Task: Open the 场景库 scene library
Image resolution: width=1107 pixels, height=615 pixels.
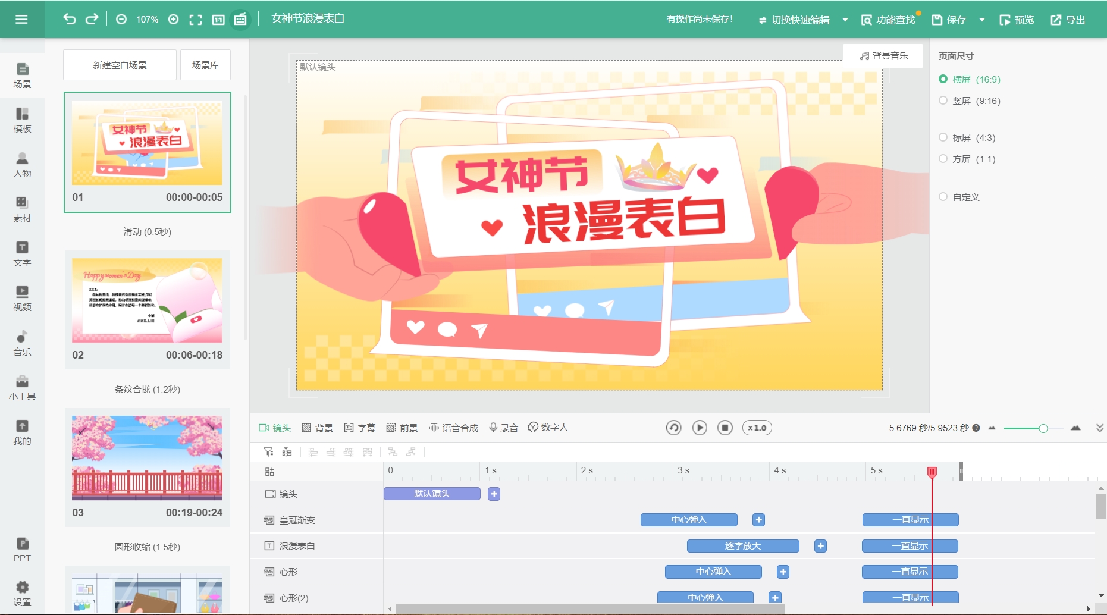Action: (x=205, y=65)
